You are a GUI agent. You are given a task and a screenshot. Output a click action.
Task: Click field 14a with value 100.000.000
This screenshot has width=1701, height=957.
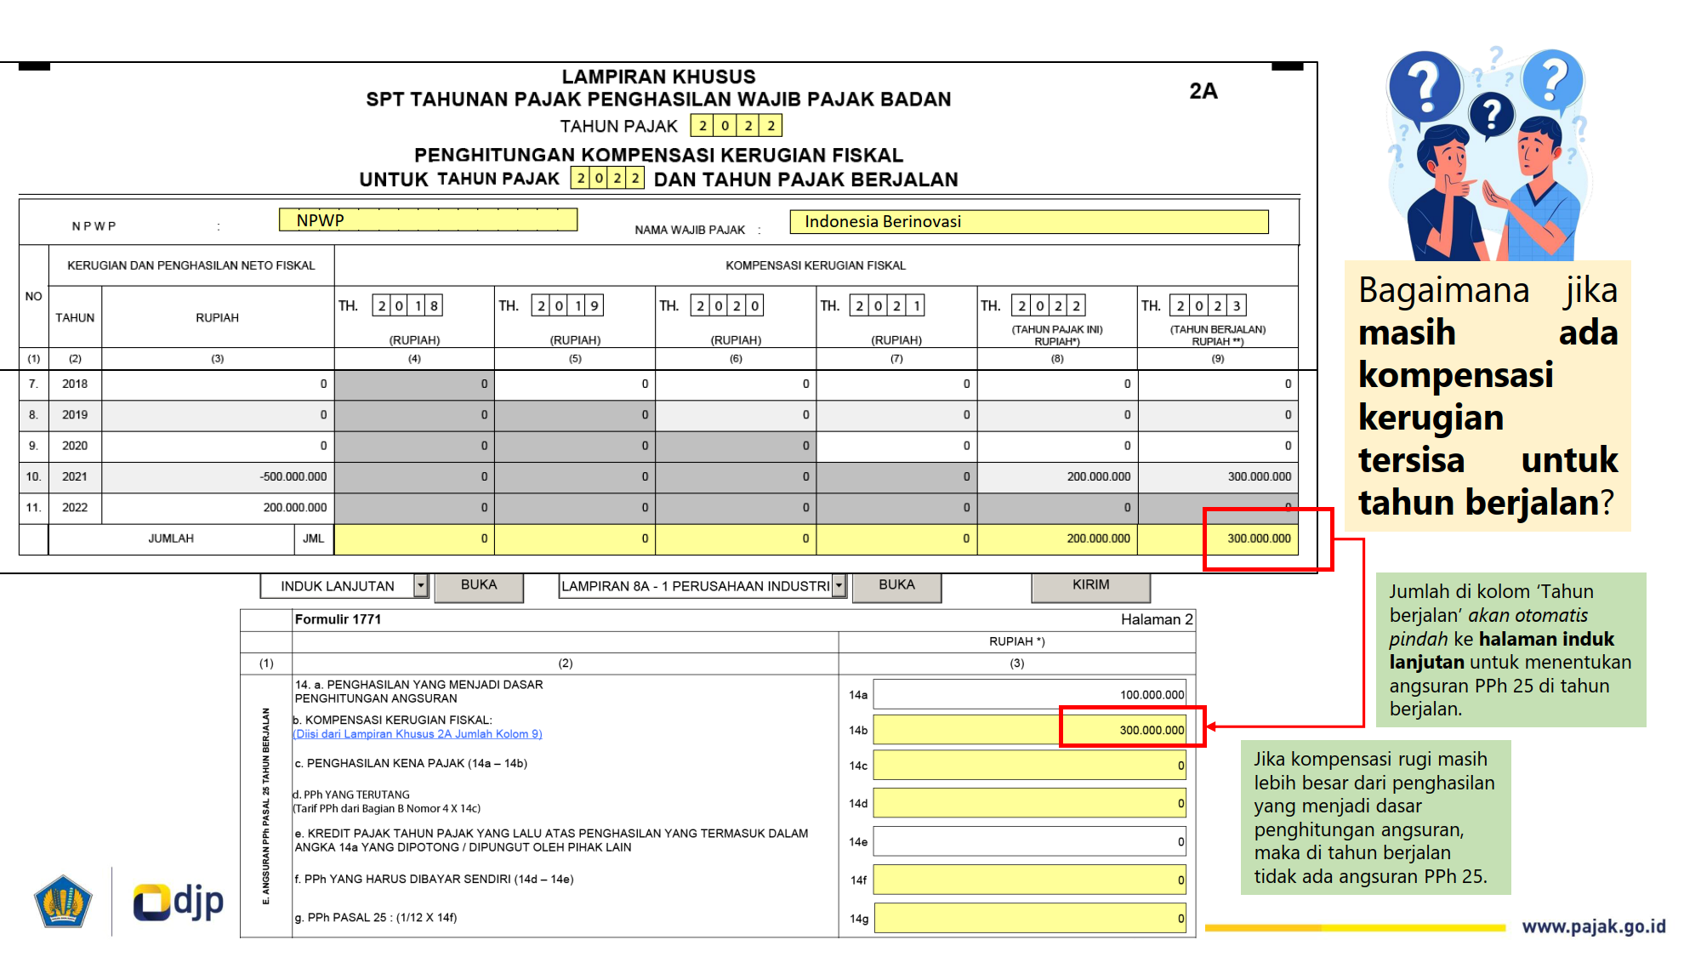(1030, 694)
